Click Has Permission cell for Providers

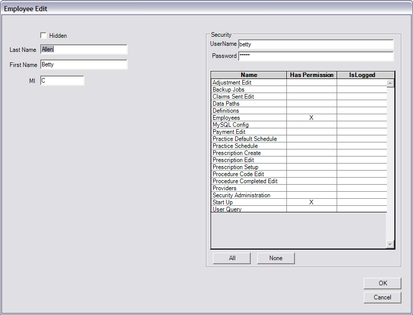312,188
